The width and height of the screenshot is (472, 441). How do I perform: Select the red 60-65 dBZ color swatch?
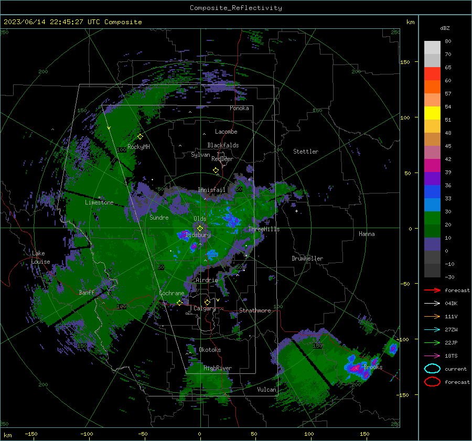432,74
